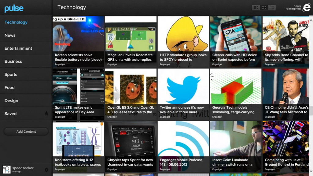Click the Technology page heading

click(72, 7)
